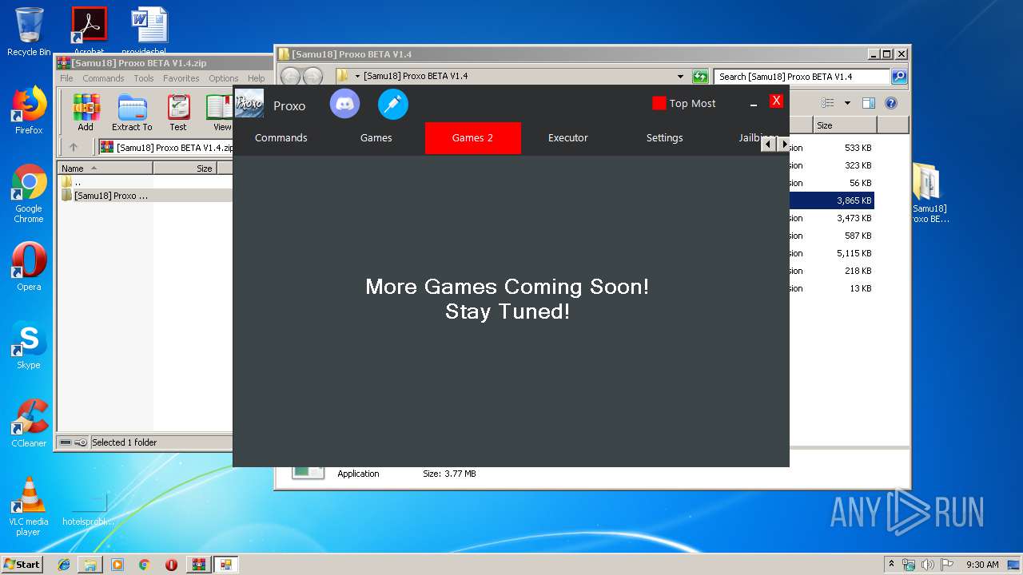Click the Proxo logo image

tap(249, 103)
